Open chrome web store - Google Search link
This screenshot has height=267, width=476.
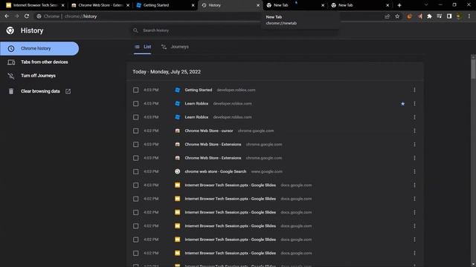tap(216, 171)
